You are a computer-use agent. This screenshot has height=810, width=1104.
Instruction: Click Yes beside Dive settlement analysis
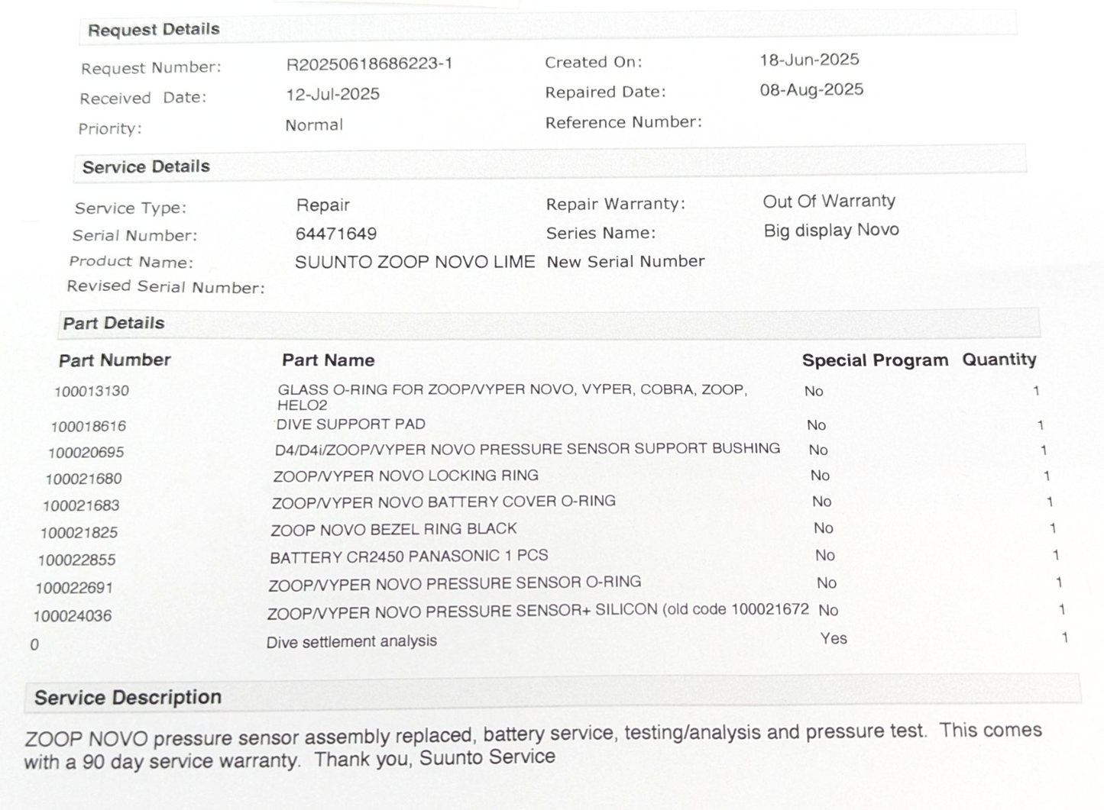click(834, 638)
